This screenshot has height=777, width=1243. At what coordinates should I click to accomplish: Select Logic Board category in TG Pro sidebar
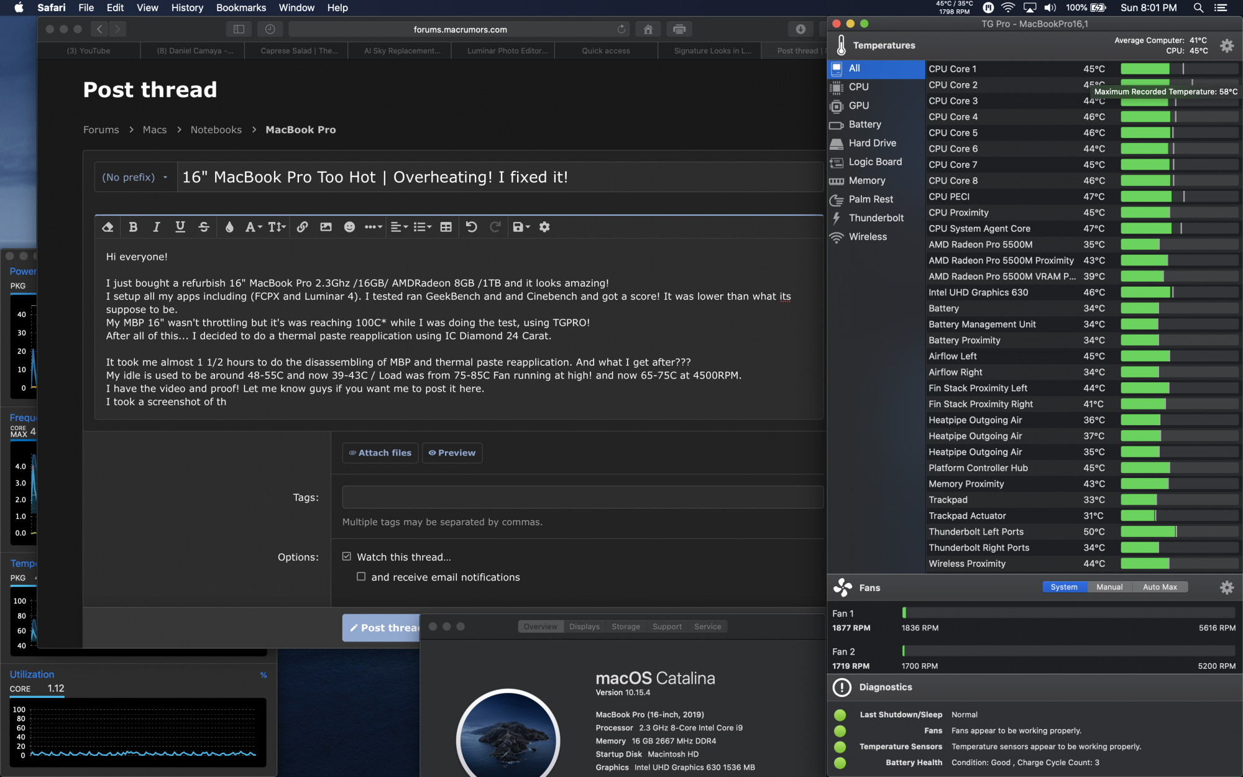[x=876, y=162]
